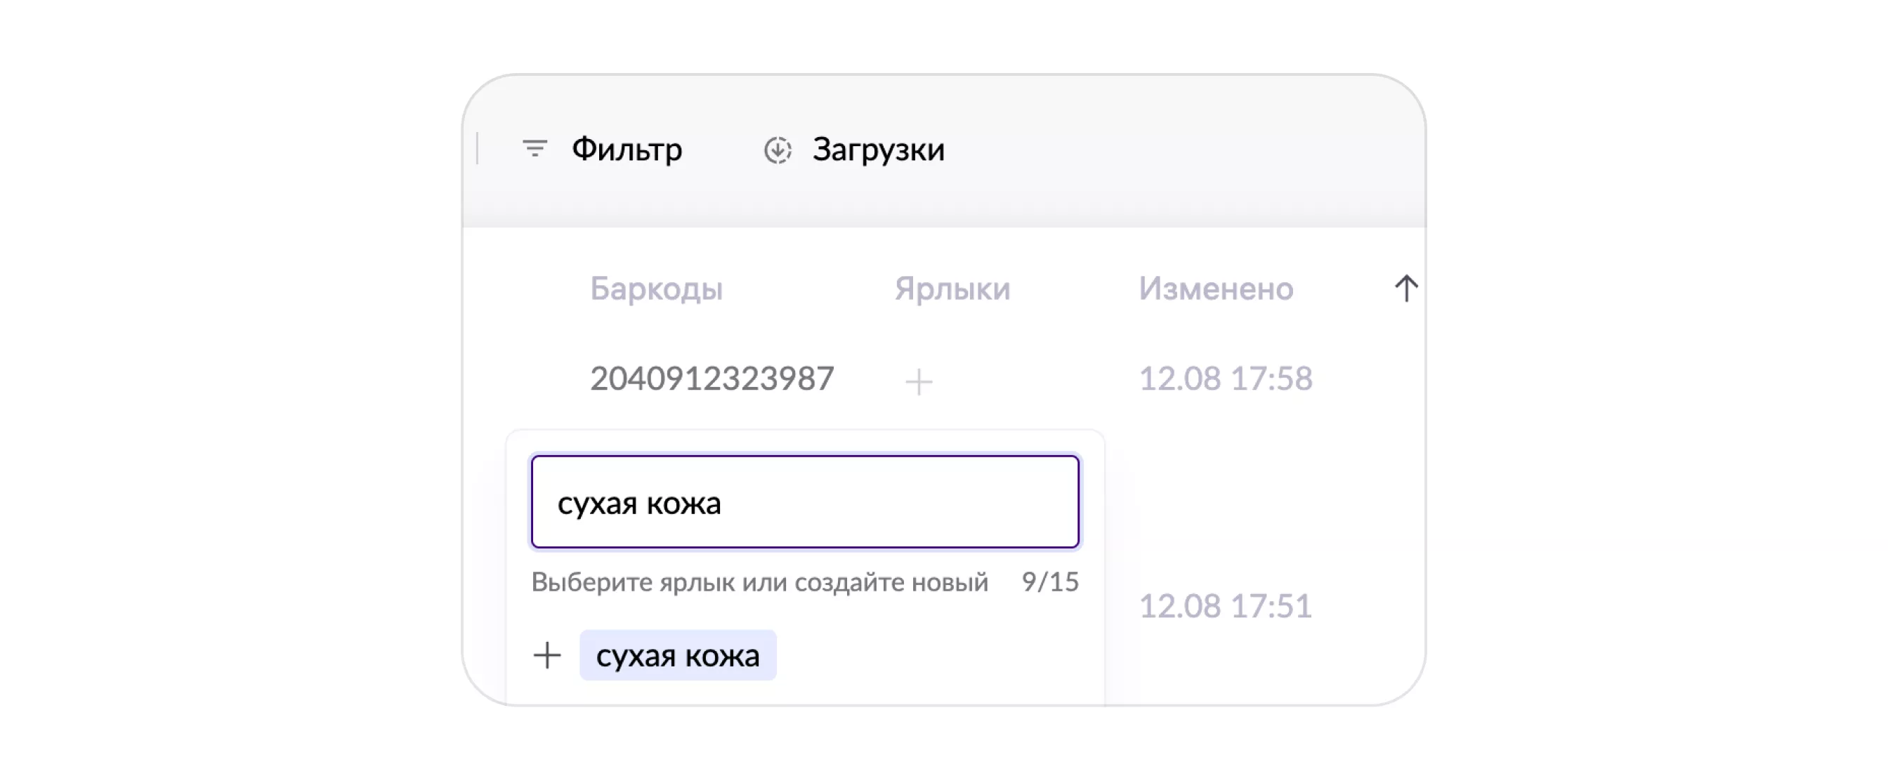The height and width of the screenshot is (781, 1888).
Task: Click the vertical divider left of Фильтр
Action: tap(478, 149)
